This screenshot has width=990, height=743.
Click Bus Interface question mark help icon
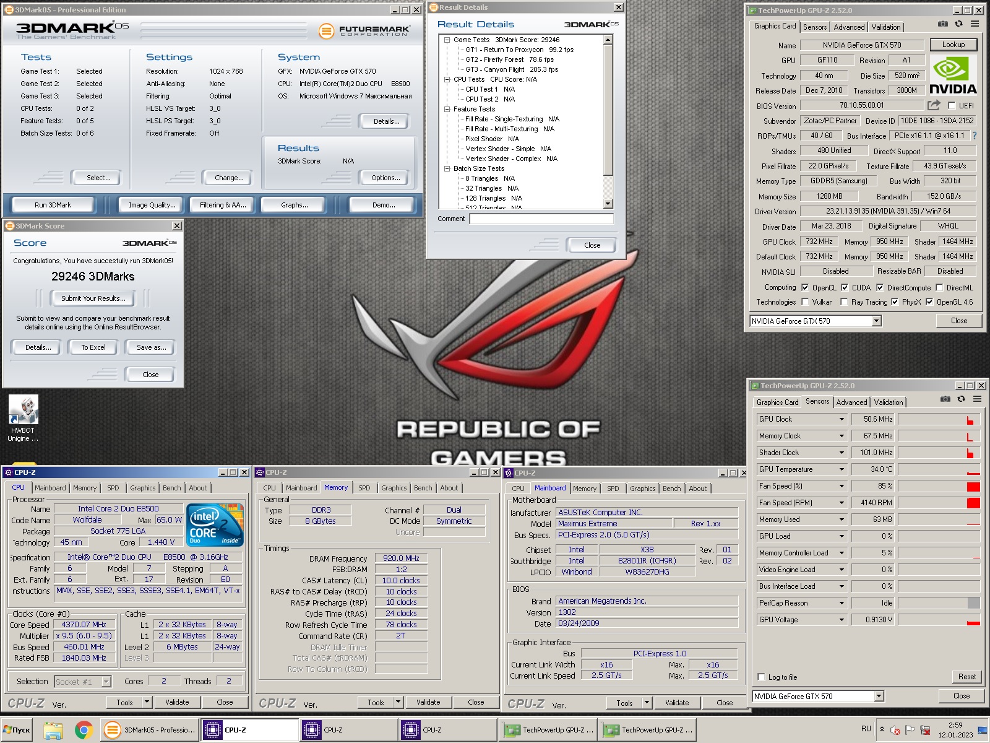(975, 136)
